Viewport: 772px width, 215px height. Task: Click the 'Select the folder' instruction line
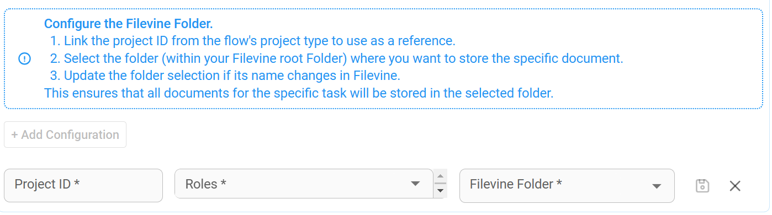(x=336, y=58)
